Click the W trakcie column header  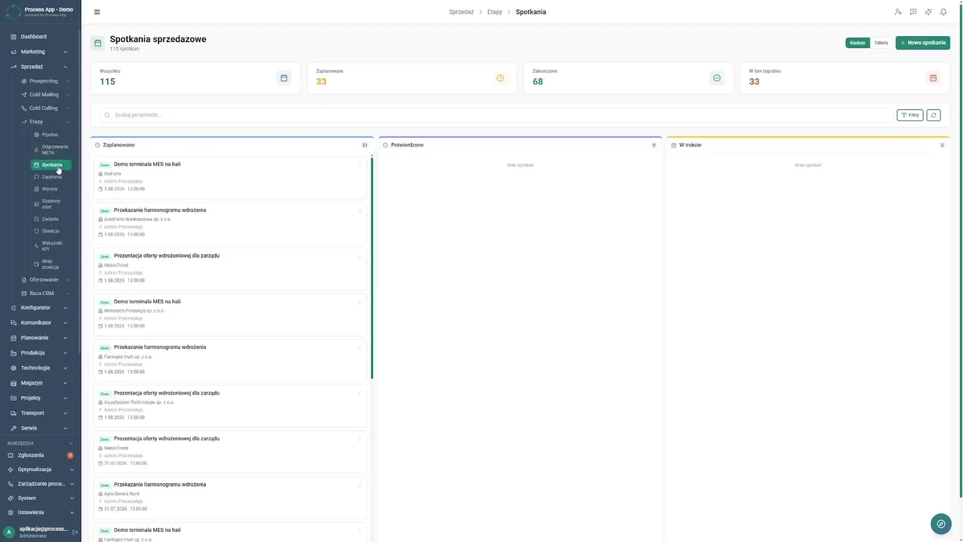(809, 145)
